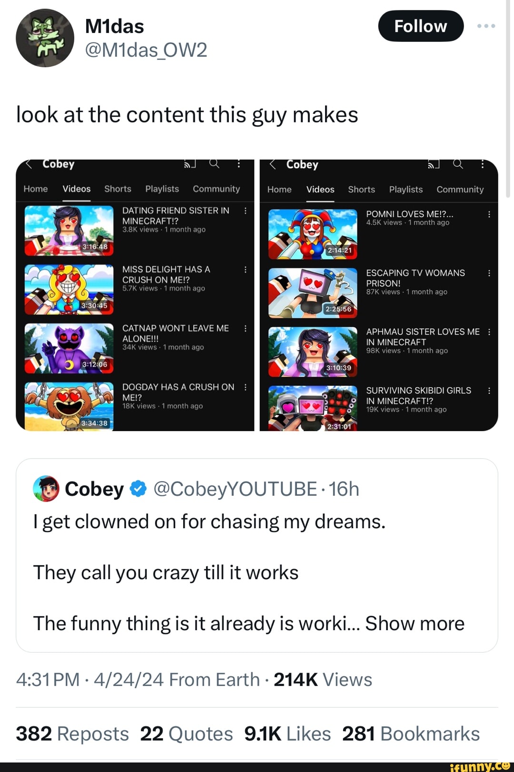Open M1das profile avatar
The height and width of the screenshot is (772, 514).
(45, 38)
